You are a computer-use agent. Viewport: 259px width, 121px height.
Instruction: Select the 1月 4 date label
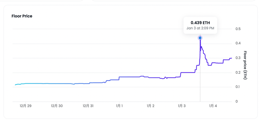coord(213,106)
